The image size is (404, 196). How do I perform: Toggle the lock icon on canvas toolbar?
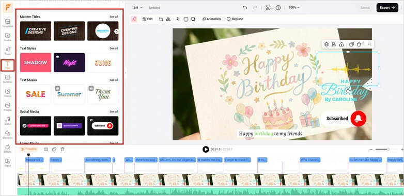coord(341,44)
